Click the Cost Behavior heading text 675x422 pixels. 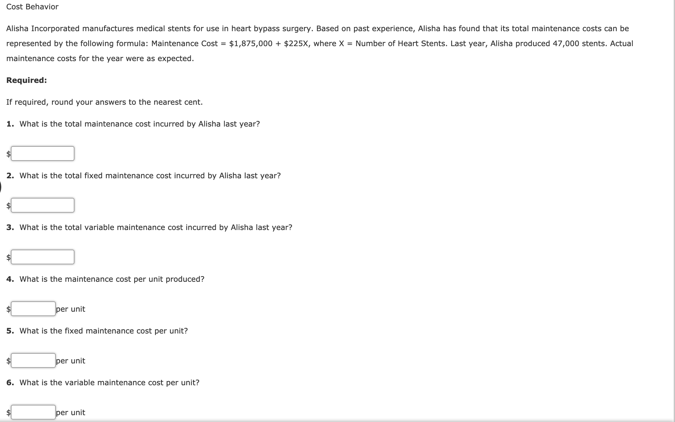click(x=32, y=7)
